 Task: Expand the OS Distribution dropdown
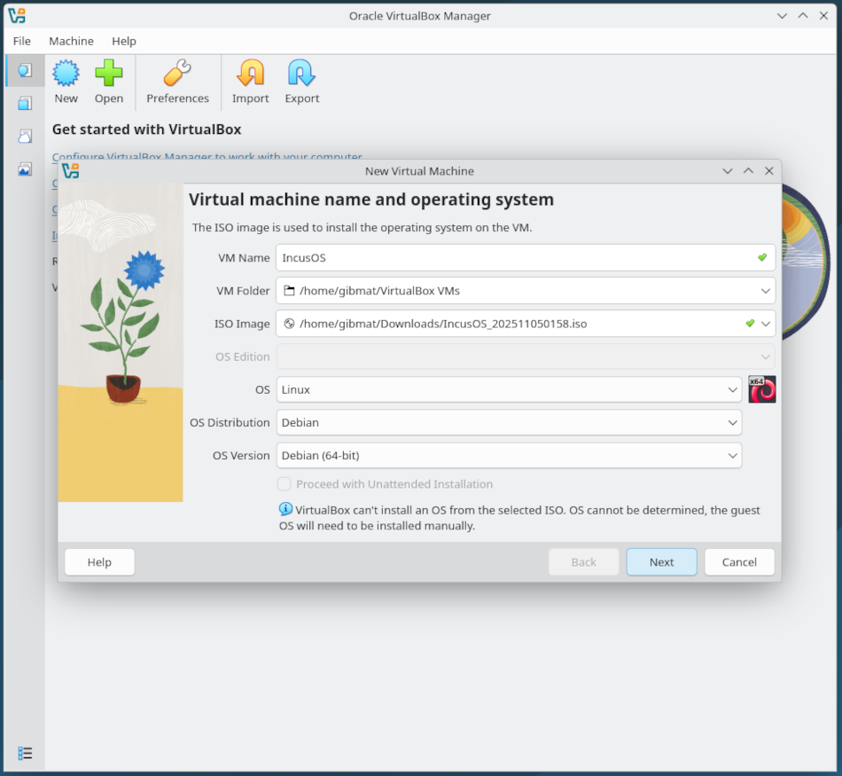click(x=732, y=422)
